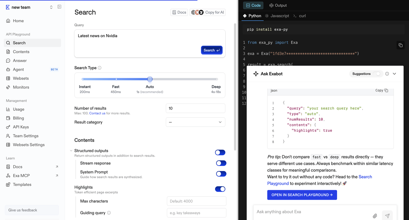Open Exa MCP external link arrow
Screen dimensions: 409x220
(57, 176)
